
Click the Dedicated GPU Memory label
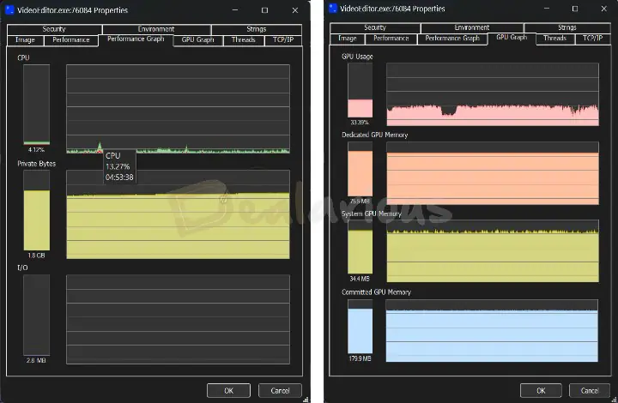point(375,135)
